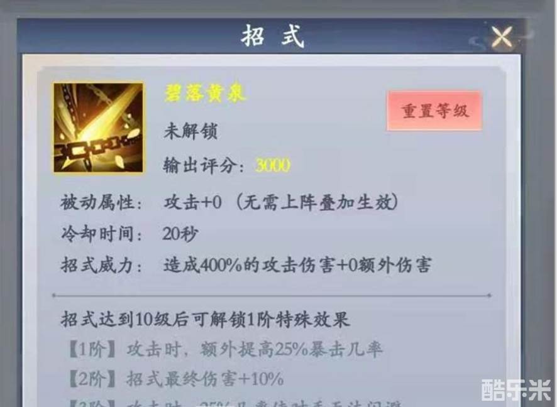Select the 【1阶】 critical rate effect entry

(224, 349)
